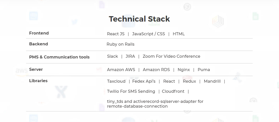Image resolution: width=279 pixels, height=122 pixels.
Task: Click the "JavaScript / CSS" entry
Action: [148, 34]
